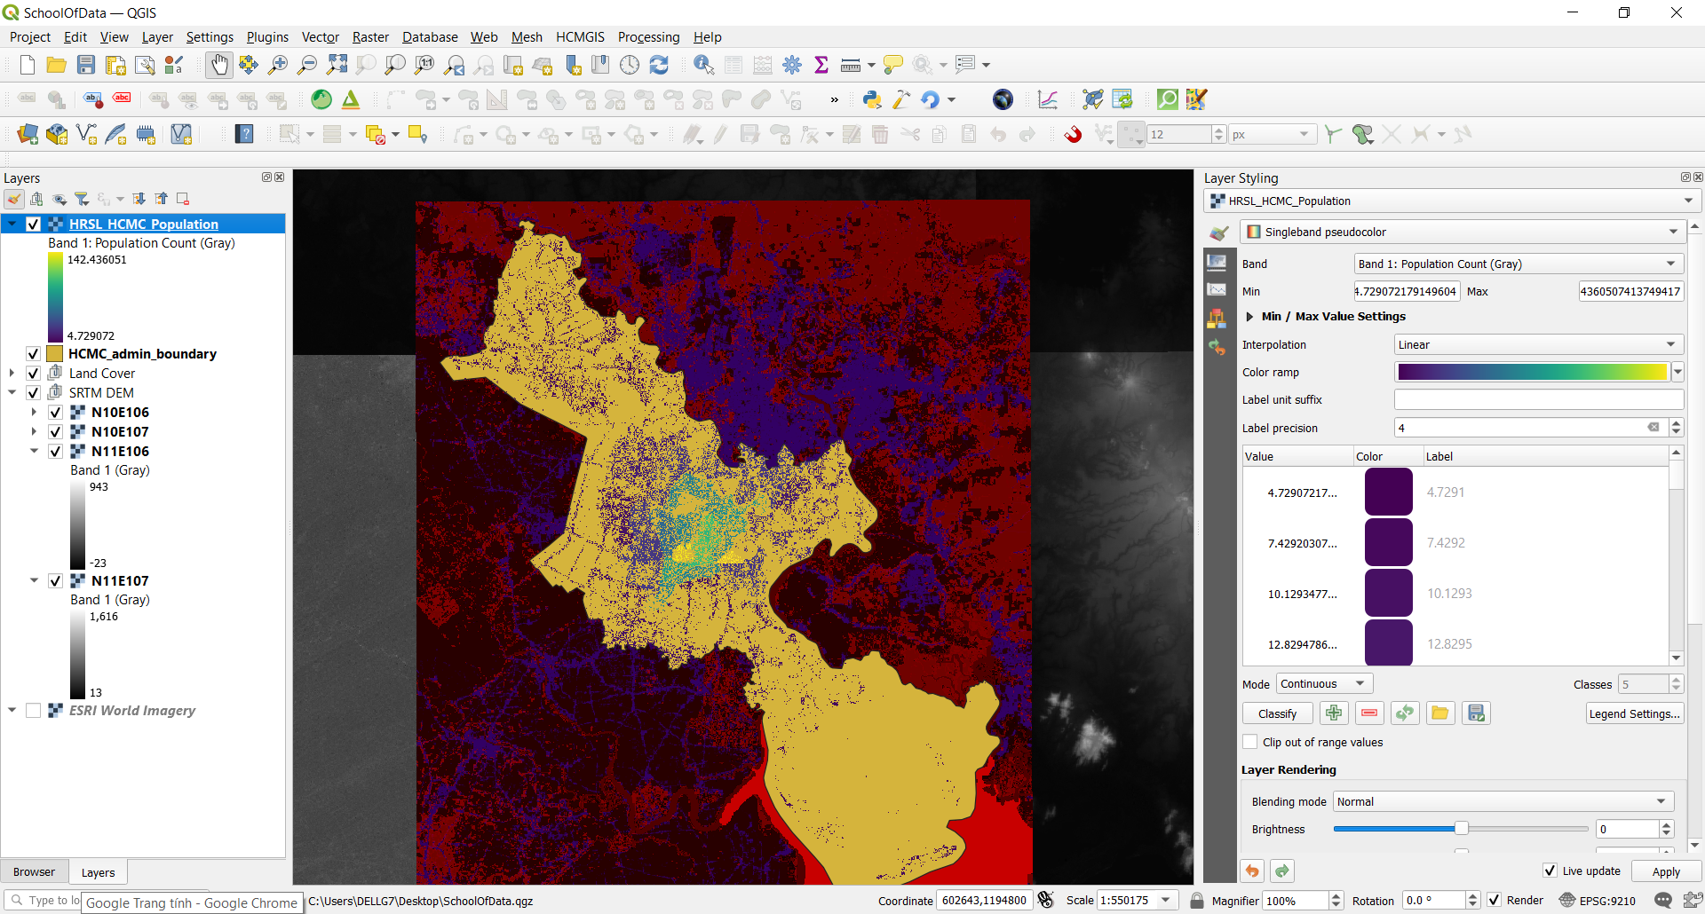Image resolution: width=1705 pixels, height=914 pixels.
Task: Click the Temporal Controller clock icon
Action: click(630, 65)
